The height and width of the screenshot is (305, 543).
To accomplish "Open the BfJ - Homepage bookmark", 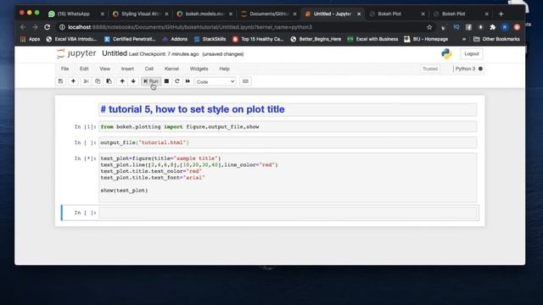I will pos(426,39).
